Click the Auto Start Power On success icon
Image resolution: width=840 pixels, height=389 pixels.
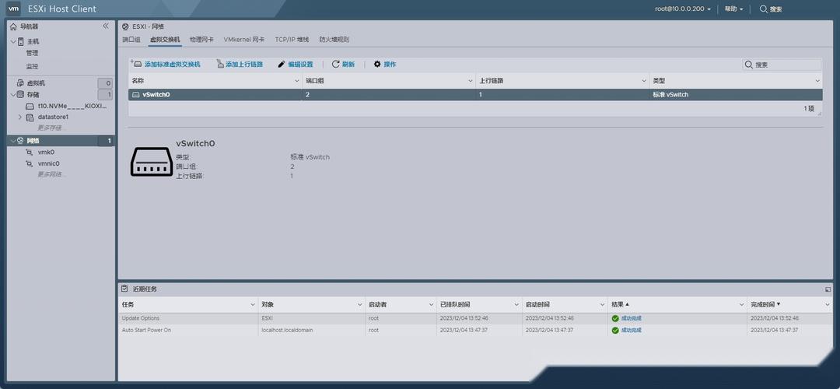615,331
